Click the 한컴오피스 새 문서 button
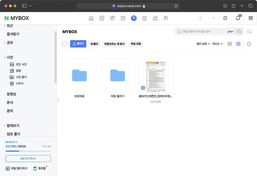The height and width of the screenshot is (176, 257). tap(114, 44)
